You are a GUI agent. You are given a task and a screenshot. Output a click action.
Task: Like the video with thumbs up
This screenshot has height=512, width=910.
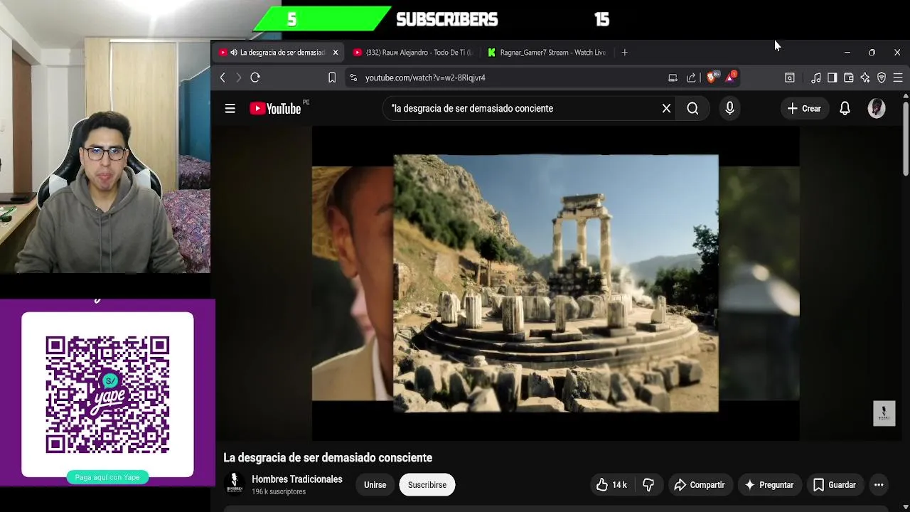tap(611, 485)
